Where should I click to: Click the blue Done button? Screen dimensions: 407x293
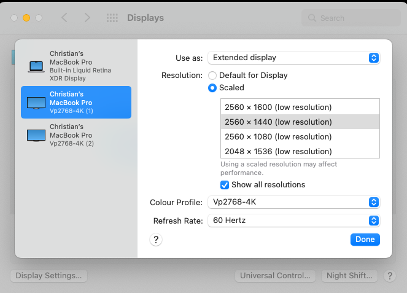tap(365, 240)
